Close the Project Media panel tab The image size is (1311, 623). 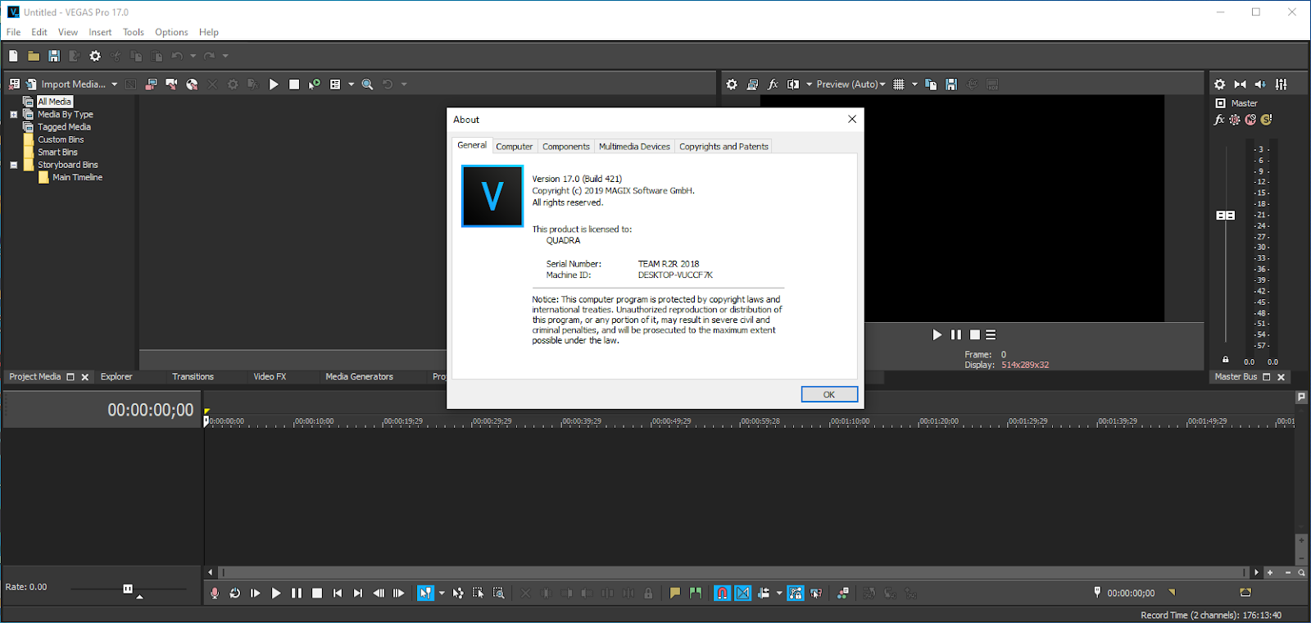click(x=85, y=377)
